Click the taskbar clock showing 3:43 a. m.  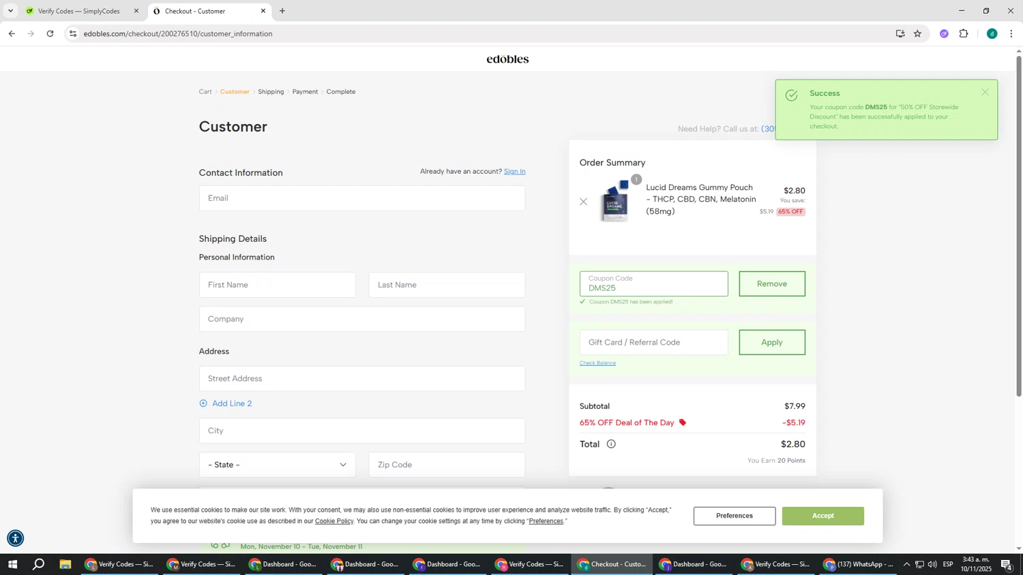(x=976, y=564)
